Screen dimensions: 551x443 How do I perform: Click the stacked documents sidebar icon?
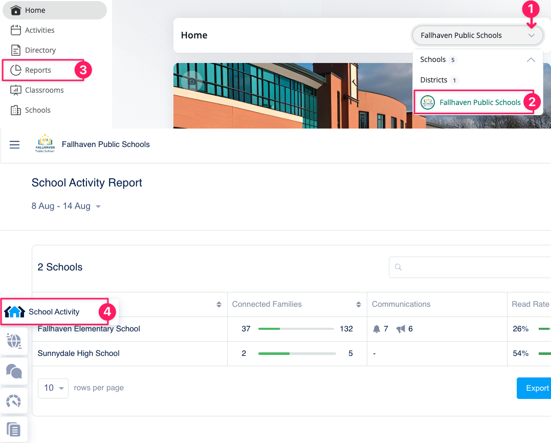coord(14,429)
